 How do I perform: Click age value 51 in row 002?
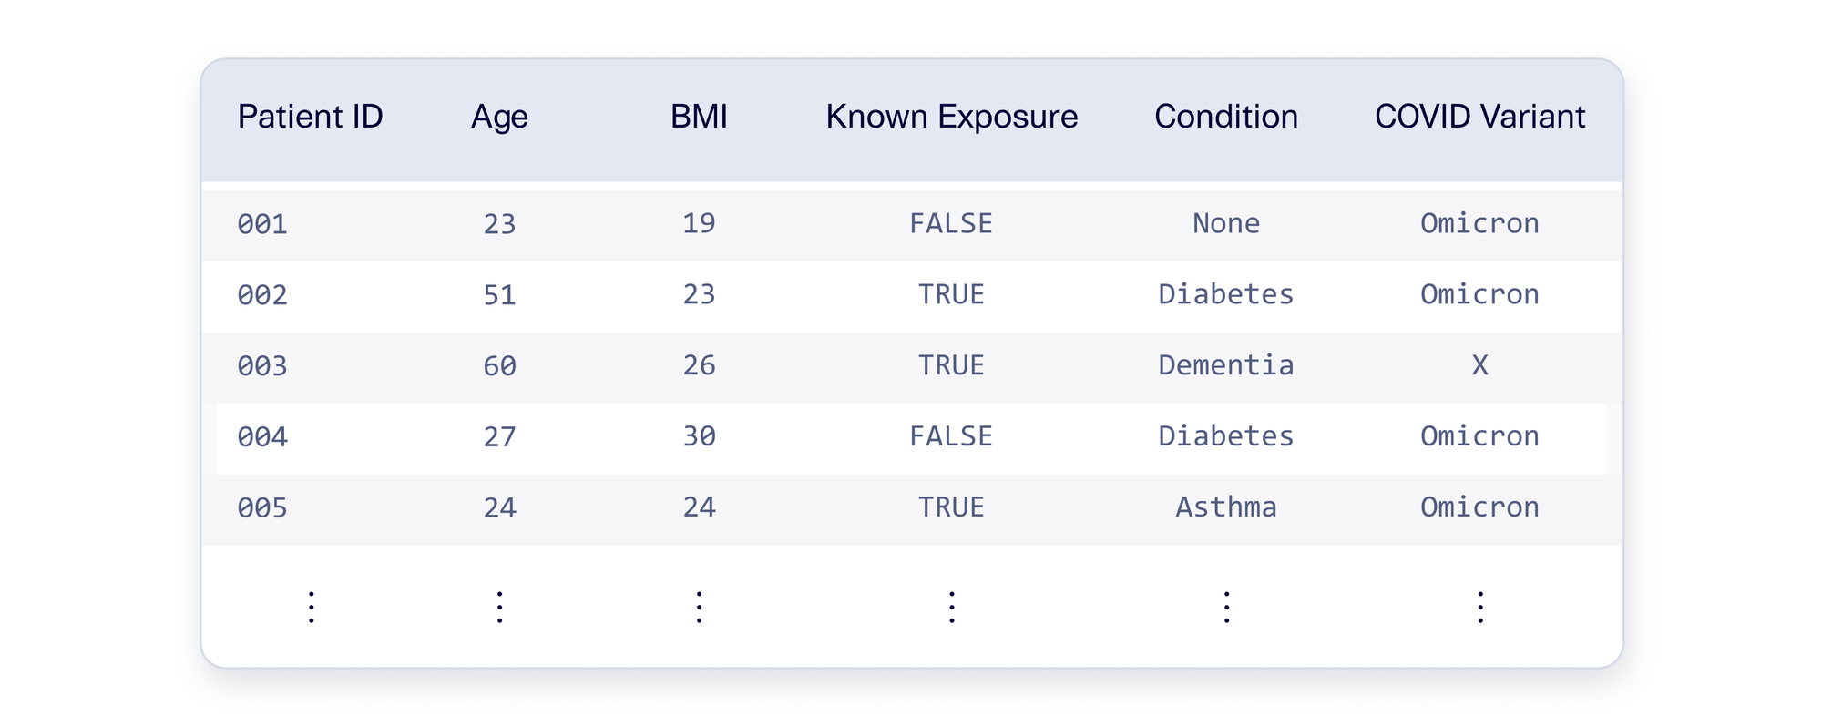point(499,294)
